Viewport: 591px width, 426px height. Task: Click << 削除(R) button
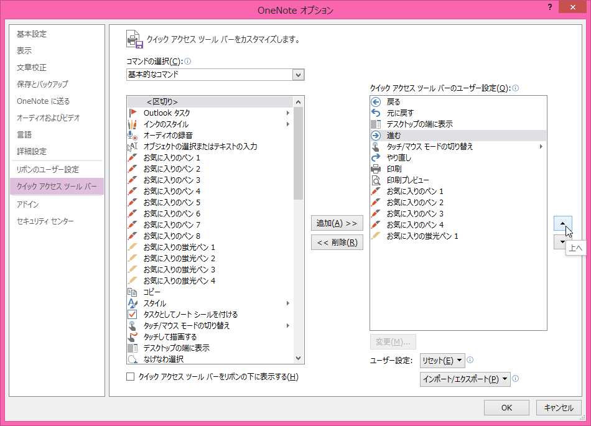(337, 243)
